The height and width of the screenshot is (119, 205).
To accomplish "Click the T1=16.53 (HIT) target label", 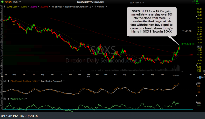I will (187, 44).
